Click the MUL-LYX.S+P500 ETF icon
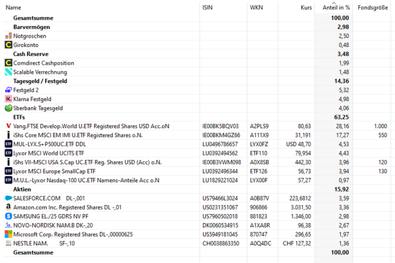 (8, 144)
